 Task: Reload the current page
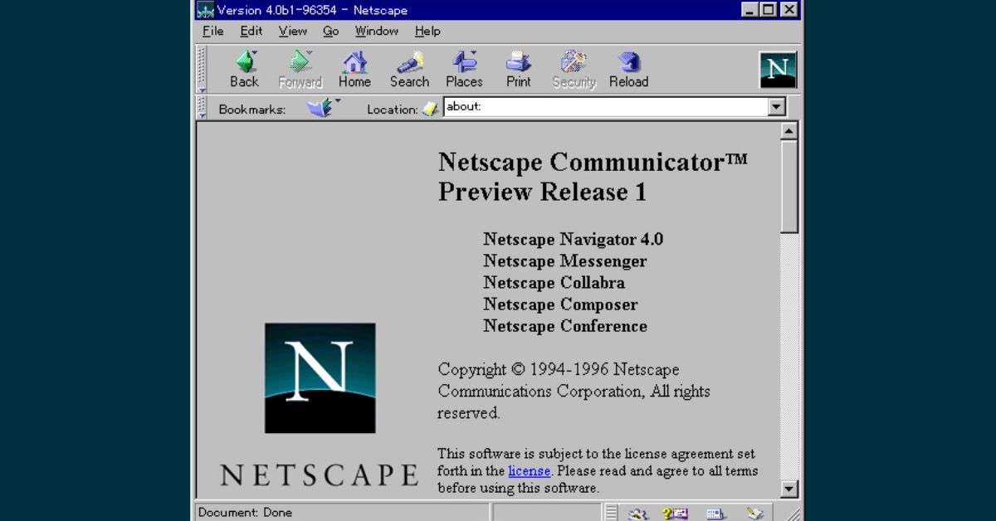pos(628,70)
